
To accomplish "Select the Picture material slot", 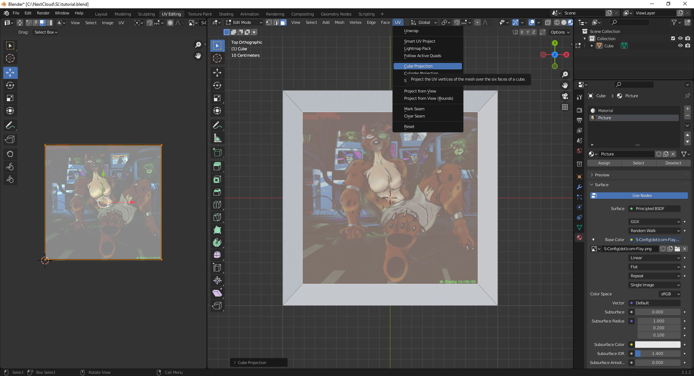I will pos(634,118).
